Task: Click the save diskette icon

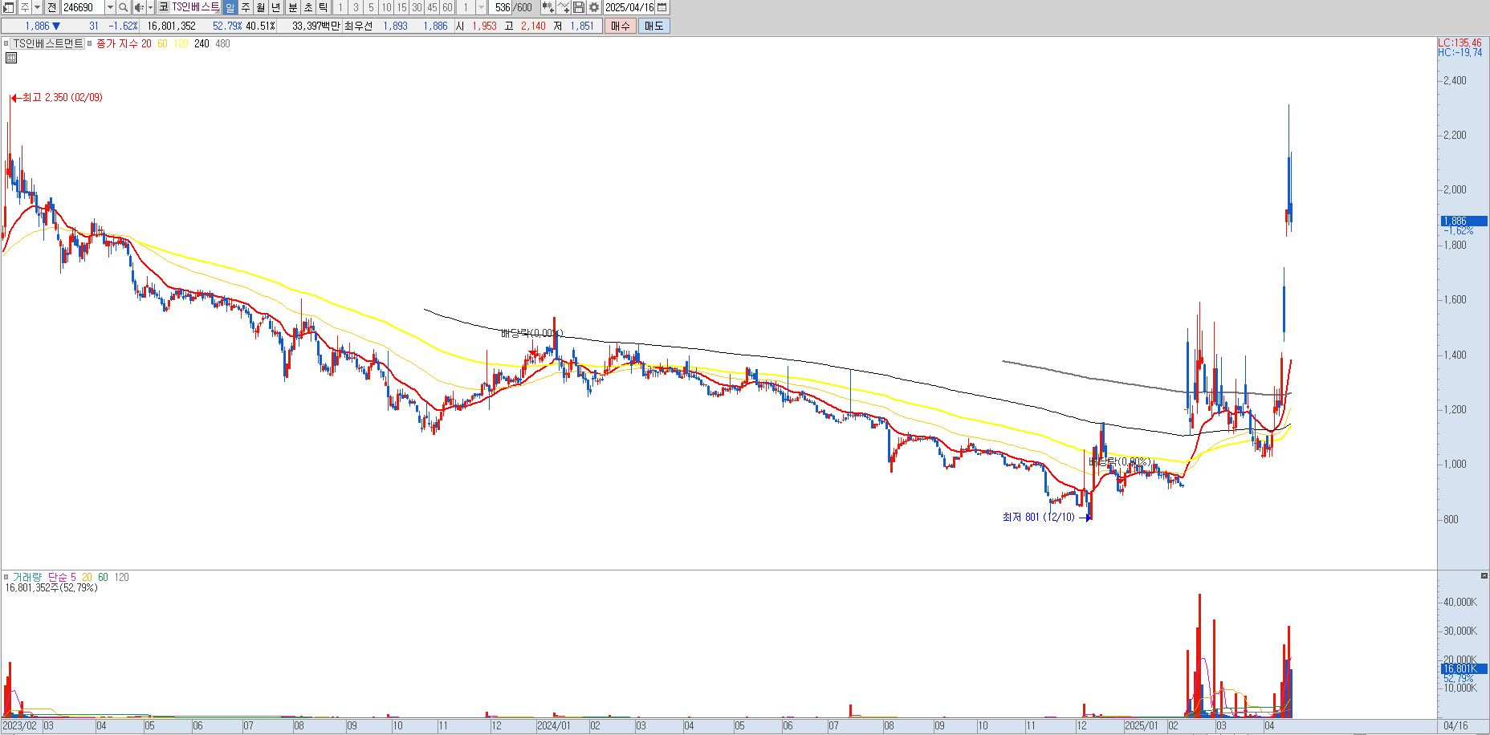Action: 578,7
